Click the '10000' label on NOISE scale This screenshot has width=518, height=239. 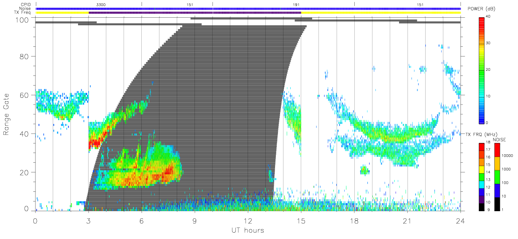pos(507,156)
